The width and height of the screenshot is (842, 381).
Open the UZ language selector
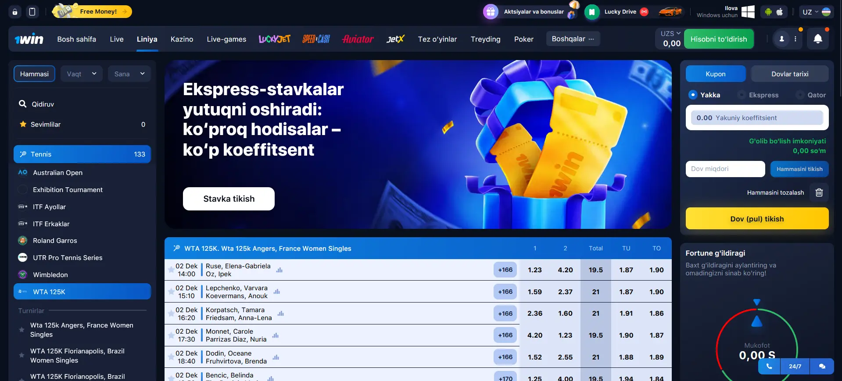[x=816, y=12]
